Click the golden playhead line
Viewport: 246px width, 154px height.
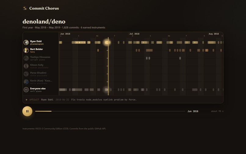[x=108, y=66]
